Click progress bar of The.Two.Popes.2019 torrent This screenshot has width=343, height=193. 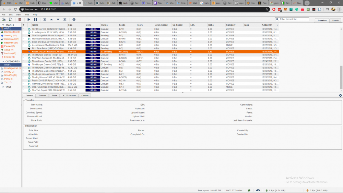93,90
